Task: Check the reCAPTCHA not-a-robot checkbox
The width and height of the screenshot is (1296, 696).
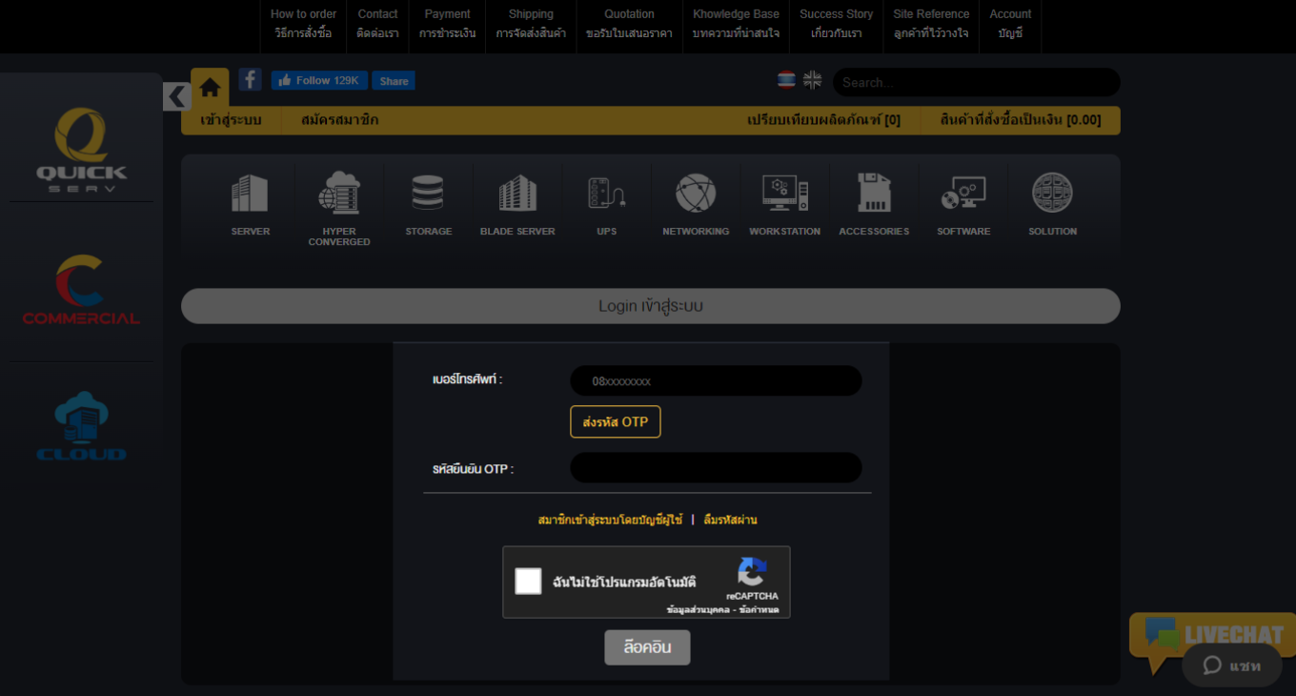Action: (528, 582)
